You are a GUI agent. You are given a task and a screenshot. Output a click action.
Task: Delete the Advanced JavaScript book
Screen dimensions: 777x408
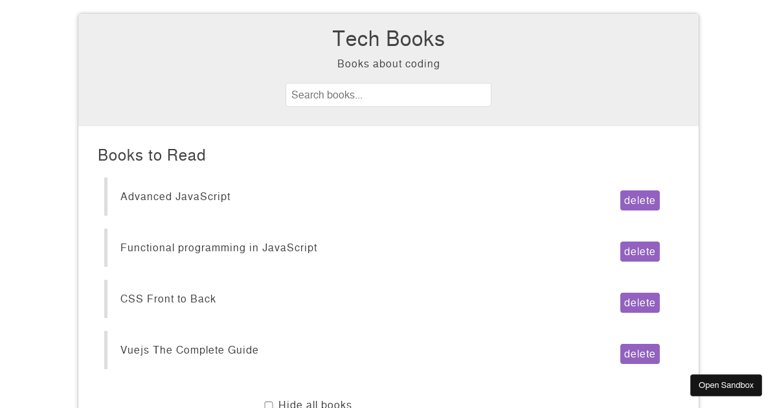pos(640,201)
